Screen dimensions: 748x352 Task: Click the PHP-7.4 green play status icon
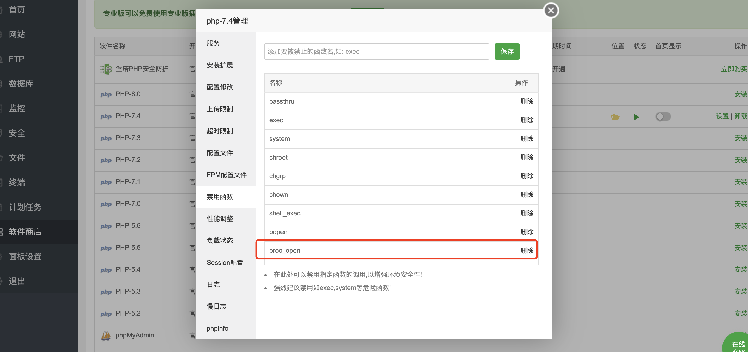[x=636, y=117]
